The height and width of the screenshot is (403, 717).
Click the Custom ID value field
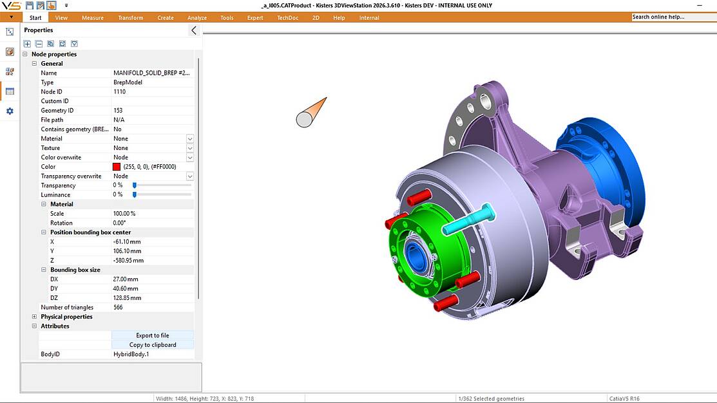point(153,101)
